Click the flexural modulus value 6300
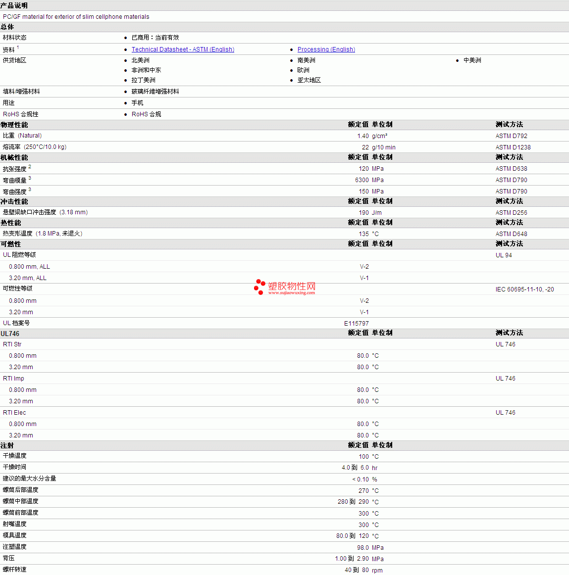569x575 pixels. pos(362,180)
